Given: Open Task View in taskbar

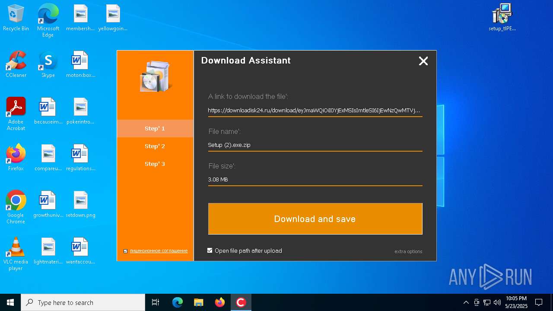Looking at the screenshot, I should (x=156, y=302).
